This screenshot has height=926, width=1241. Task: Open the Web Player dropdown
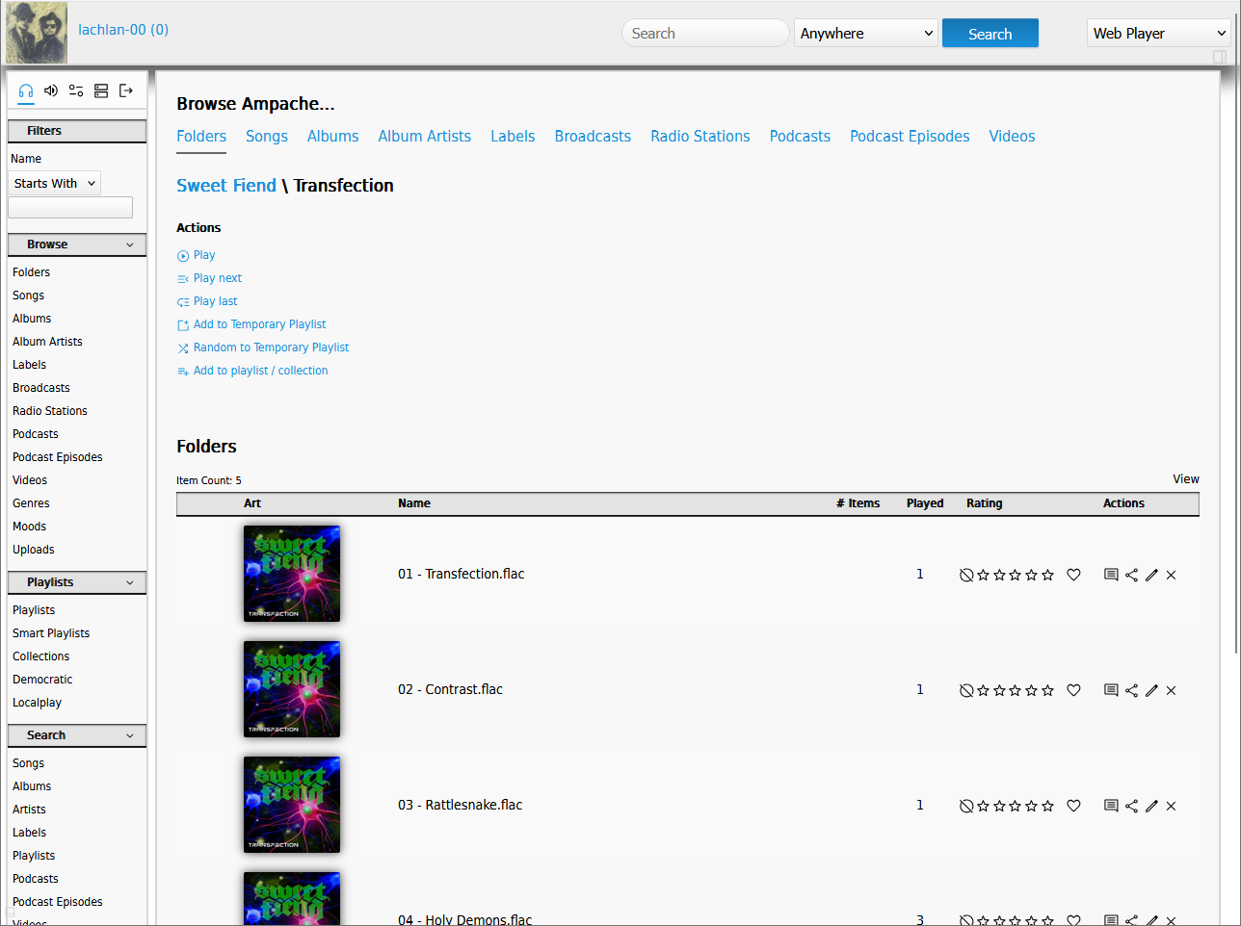point(1159,33)
